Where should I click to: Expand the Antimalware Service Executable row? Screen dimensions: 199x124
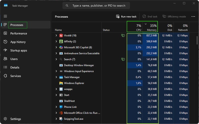(56, 53)
